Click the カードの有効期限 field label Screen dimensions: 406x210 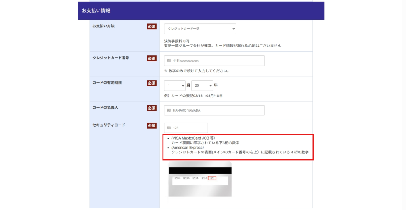click(108, 83)
